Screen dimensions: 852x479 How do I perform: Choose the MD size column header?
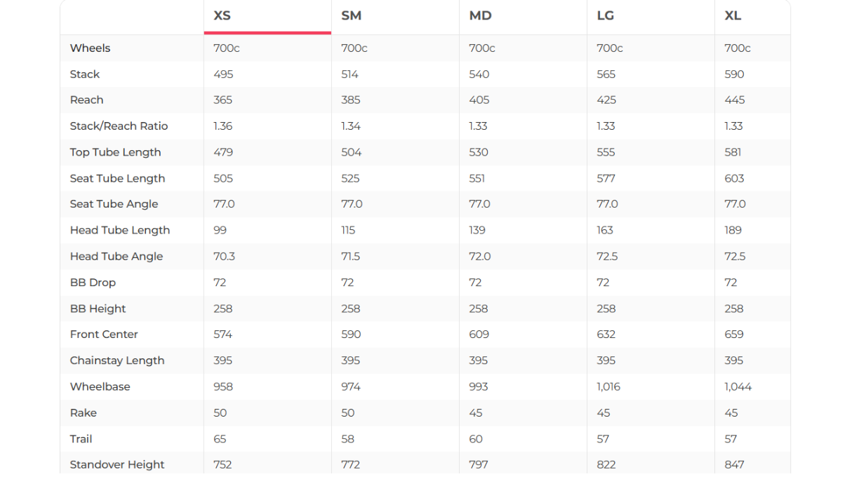[480, 15]
